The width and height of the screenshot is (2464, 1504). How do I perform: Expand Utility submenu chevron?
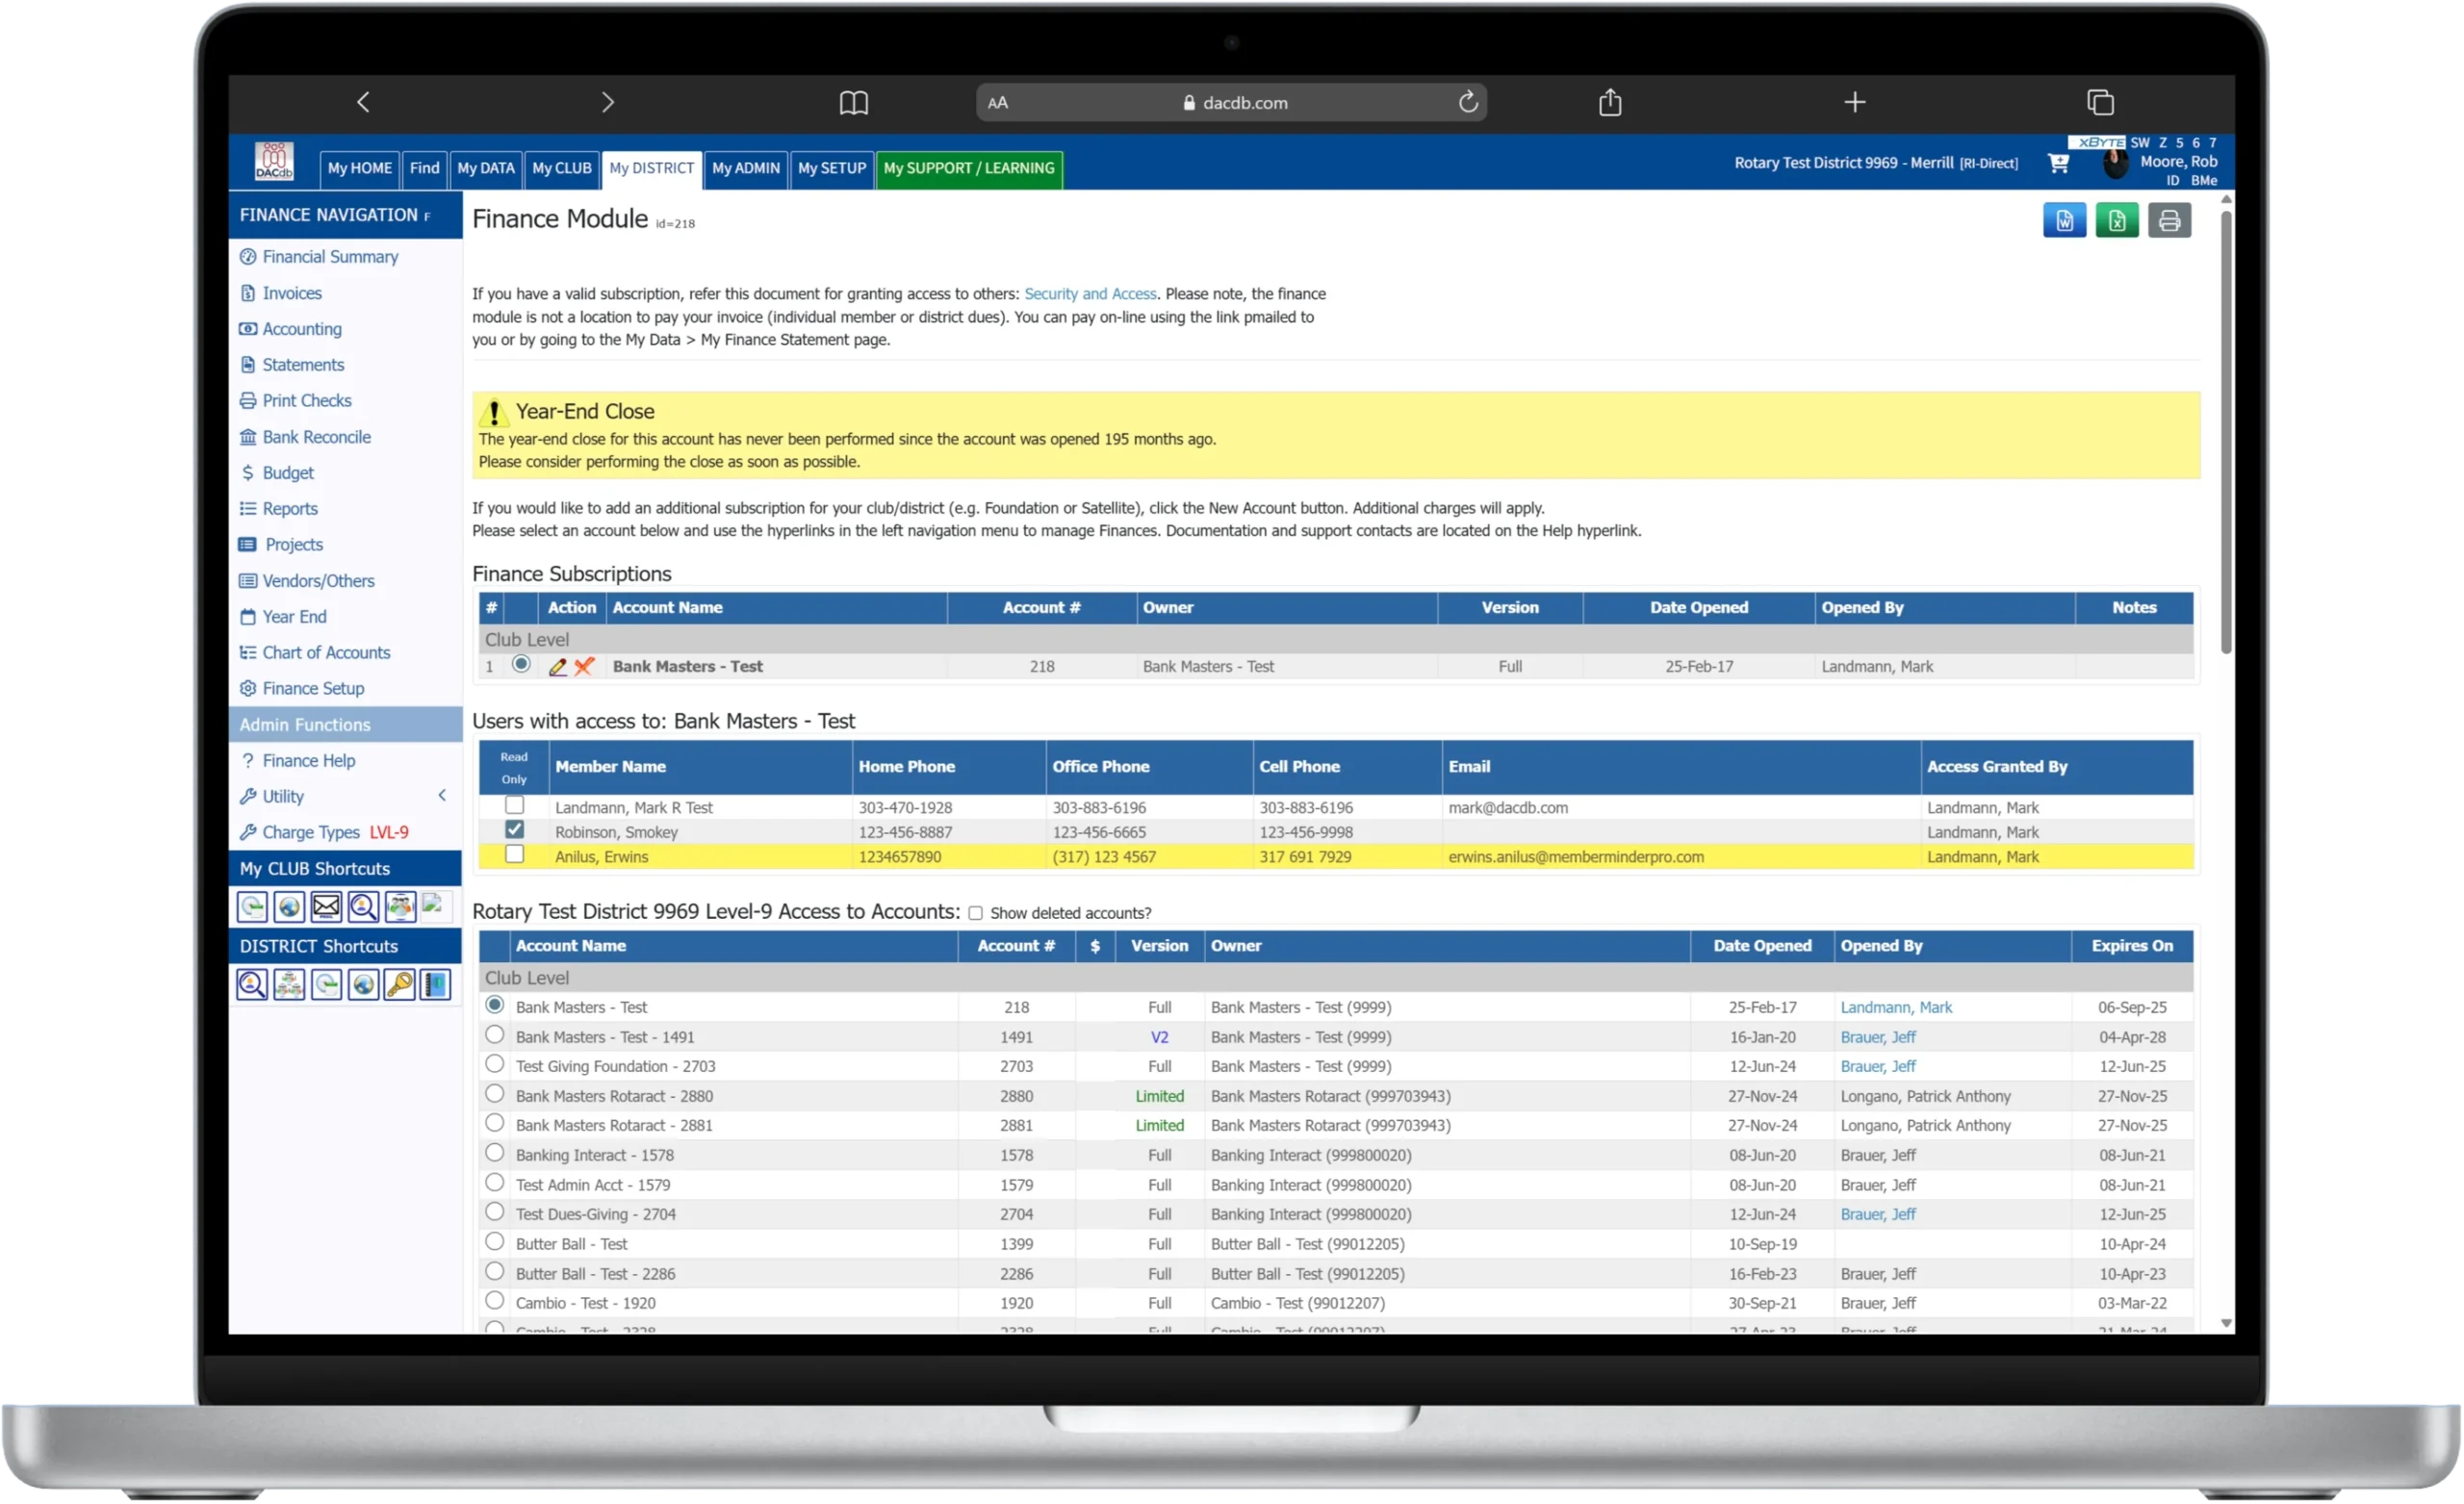[x=442, y=796]
